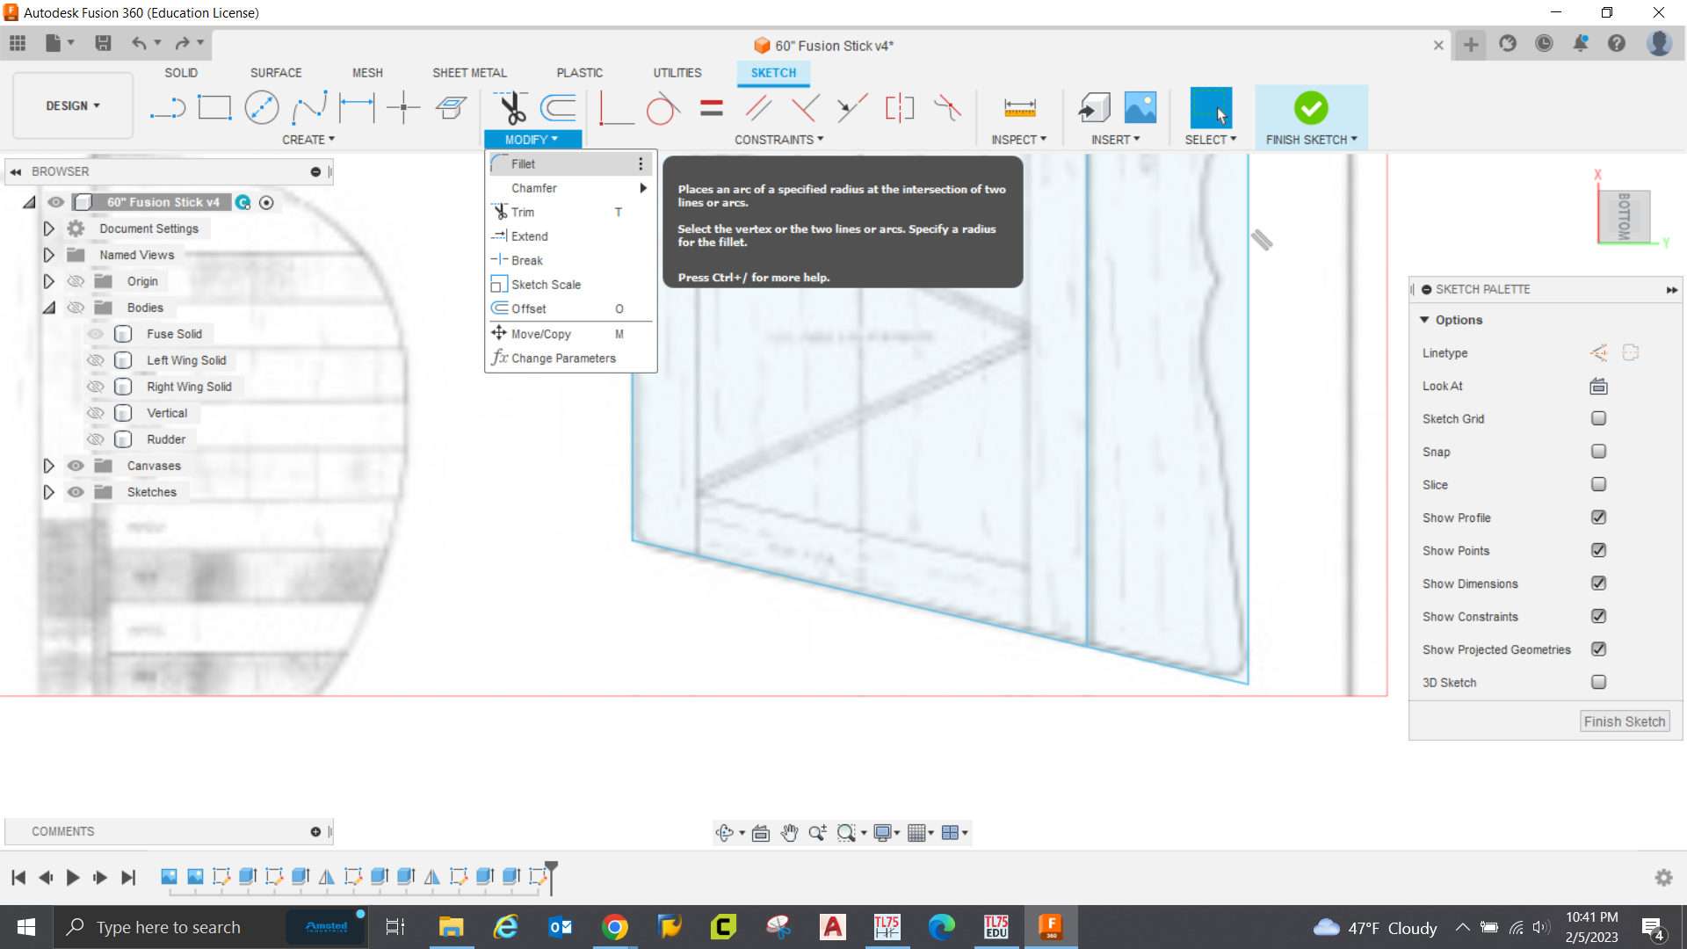1687x949 pixels.
Task: Click the Insert Canvas image icon
Action: point(1140,108)
